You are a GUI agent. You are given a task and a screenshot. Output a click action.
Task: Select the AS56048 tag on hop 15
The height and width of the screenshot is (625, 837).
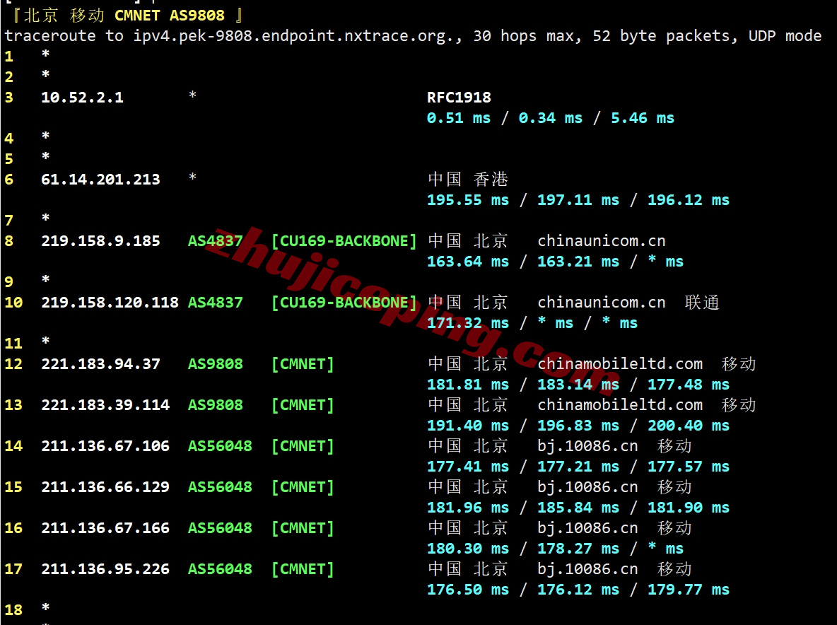coord(218,486)
